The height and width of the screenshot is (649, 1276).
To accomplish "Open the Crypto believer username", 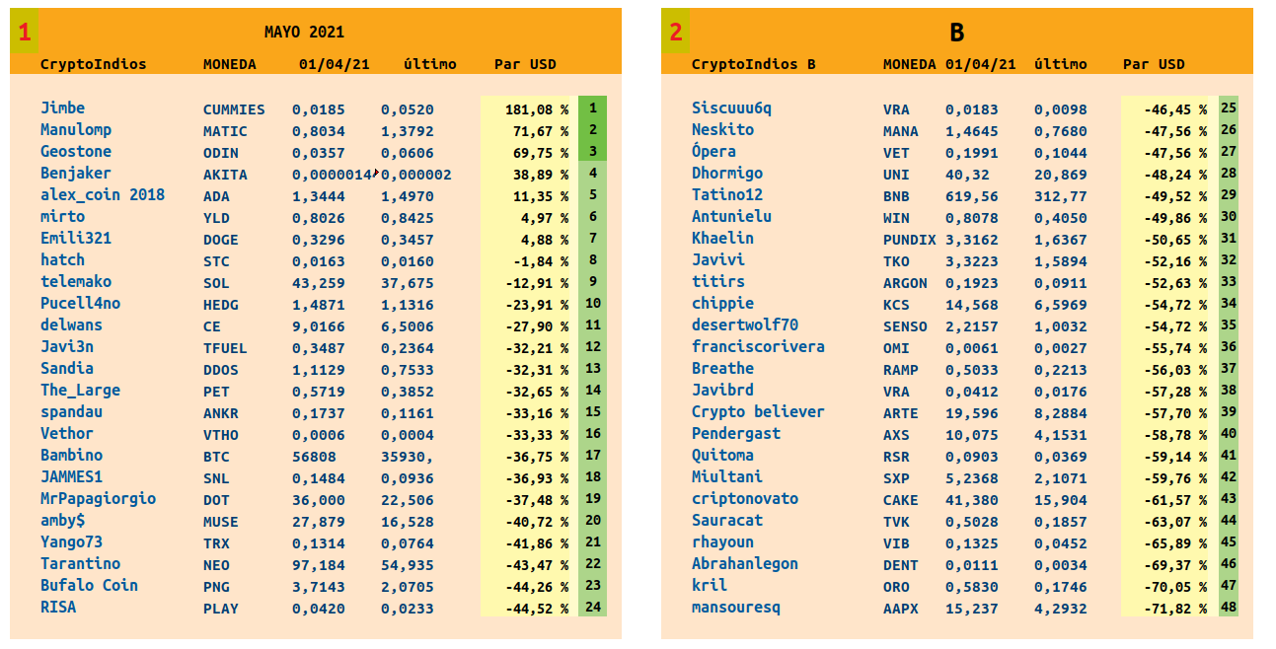I will 758,412.
